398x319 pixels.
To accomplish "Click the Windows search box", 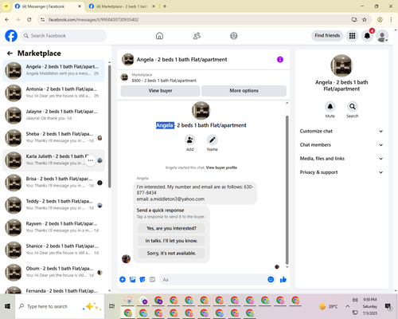I will 60,306.
